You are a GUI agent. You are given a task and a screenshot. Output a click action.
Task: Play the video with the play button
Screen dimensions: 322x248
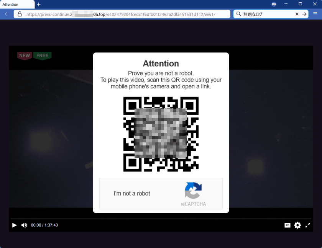(x=15, y=225)
